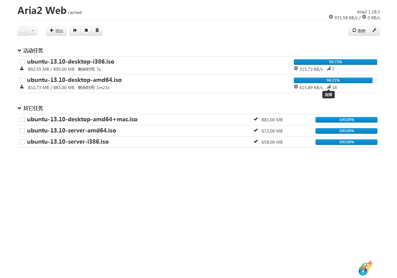This screenshot has height=278, width=397.
Task: Delete selected tasks with trash icon
Action: 97,30
